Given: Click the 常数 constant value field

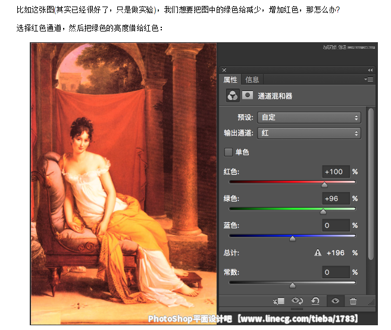Looking at the screenshot, I should pos(336,272).
